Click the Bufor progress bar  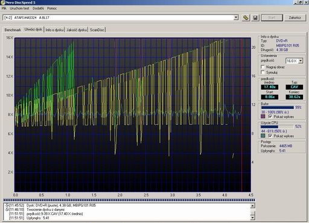[x=277, y=108]
